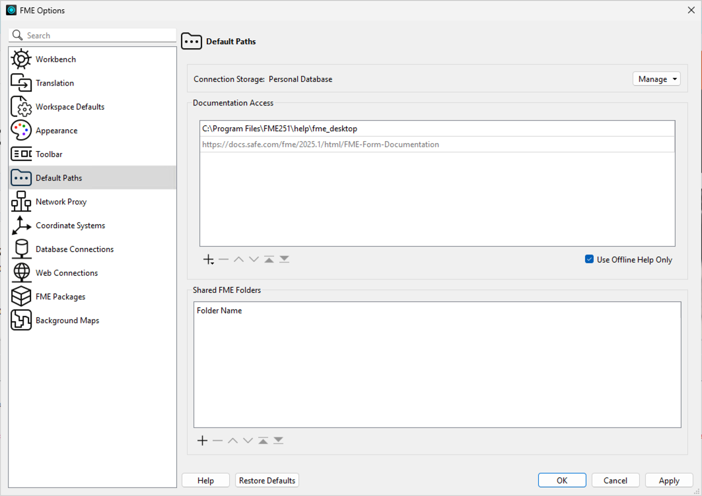Image resolution: width=702 pixels, height=496 pixels.
Task: Move shared folder to top of list
Action: click(x=263, y=441)
